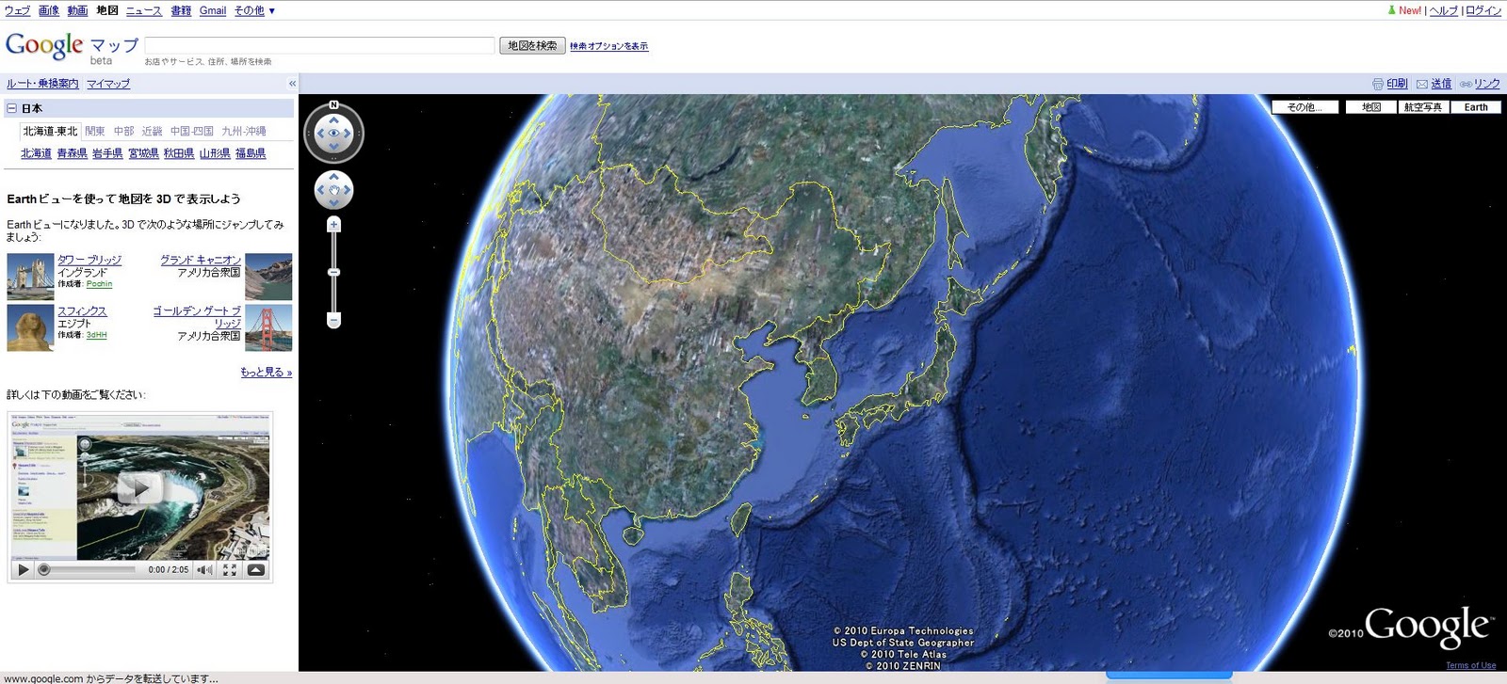Open the もっと見る » link
1507x684 pixels.
click(267, 372)
